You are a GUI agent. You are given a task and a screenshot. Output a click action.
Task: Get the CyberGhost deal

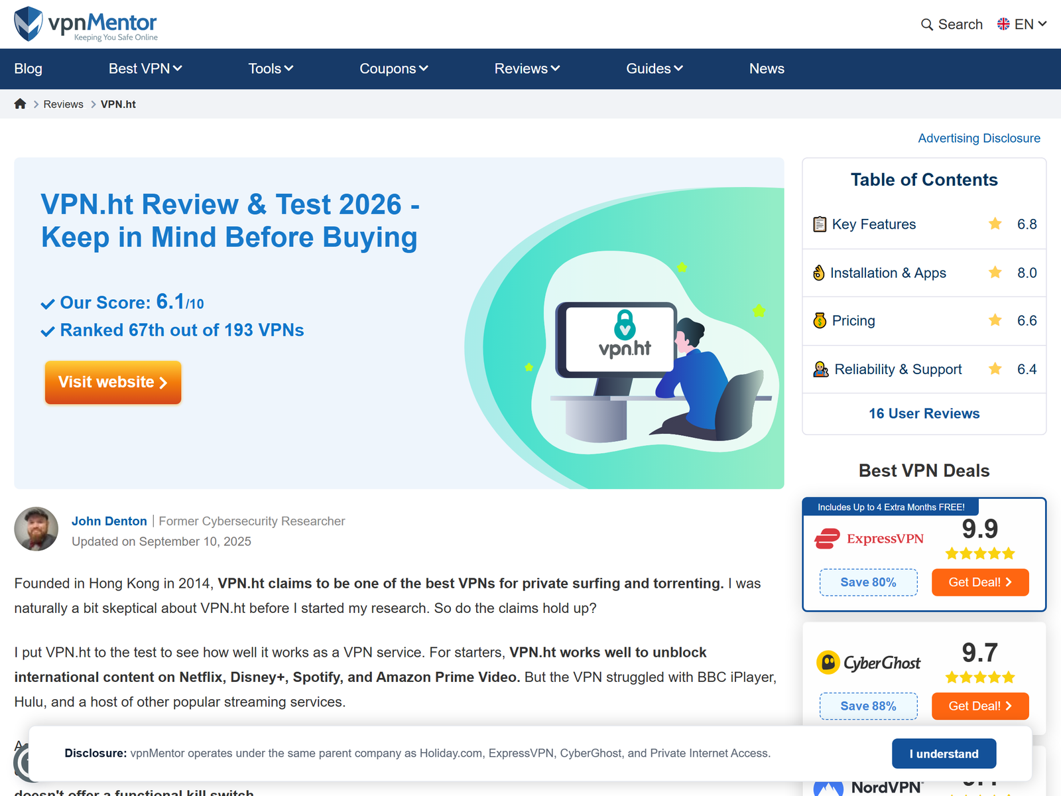pos(980,706)
